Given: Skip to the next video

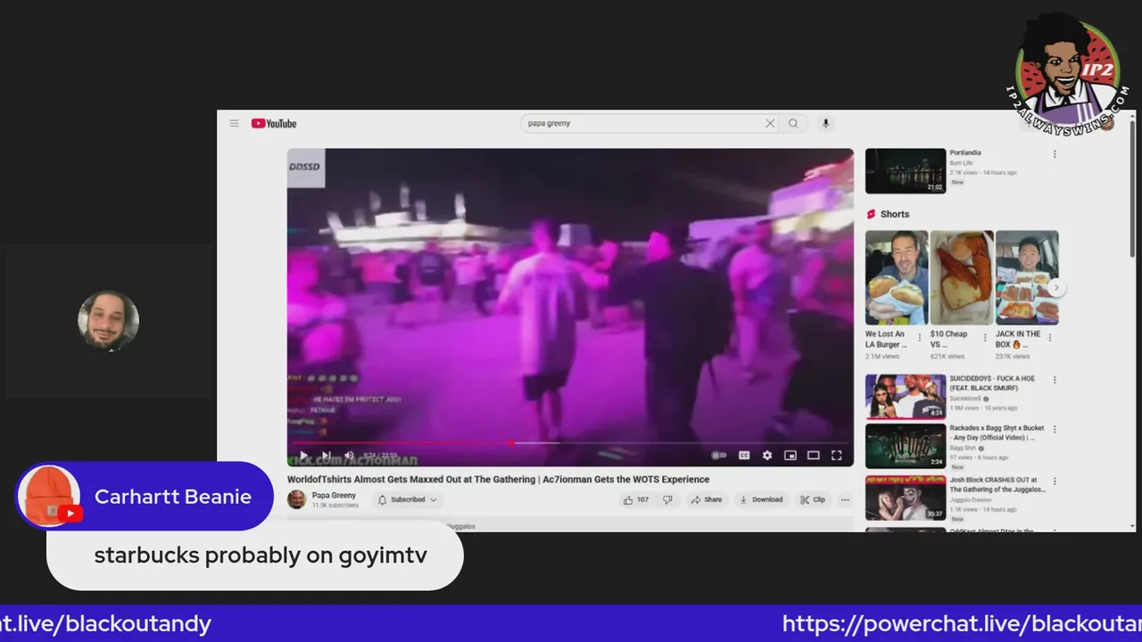Looking at the screenshot, I should click(327, 456).
